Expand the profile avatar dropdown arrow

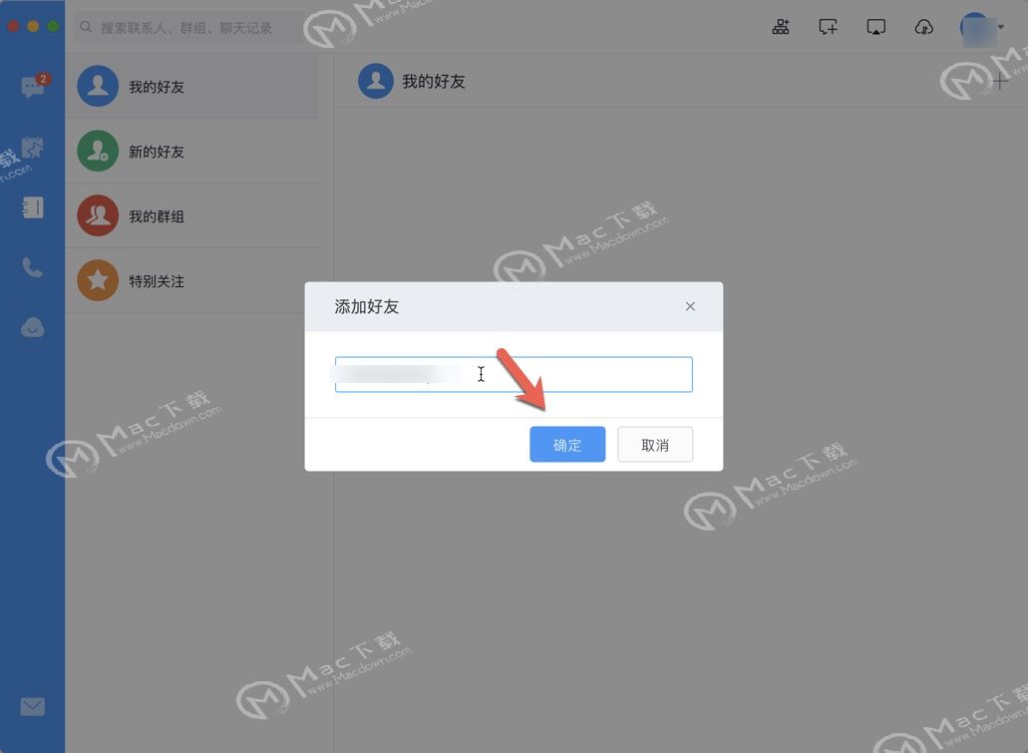click(1001, 27)
